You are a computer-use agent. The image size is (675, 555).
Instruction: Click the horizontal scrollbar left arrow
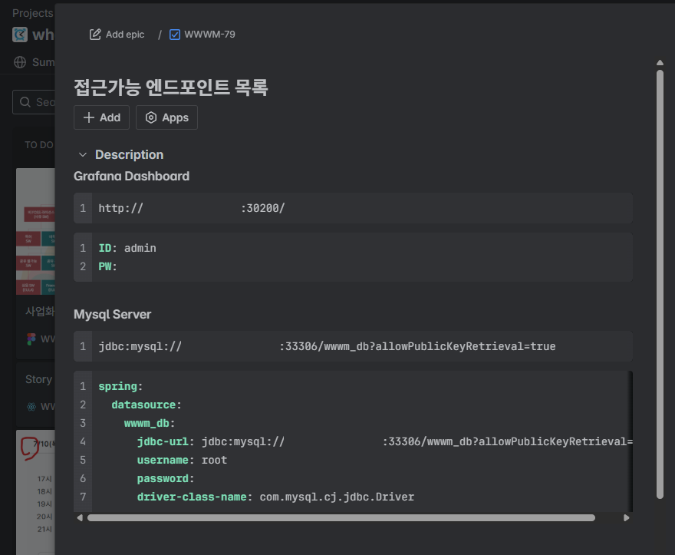tap(80, 518)
